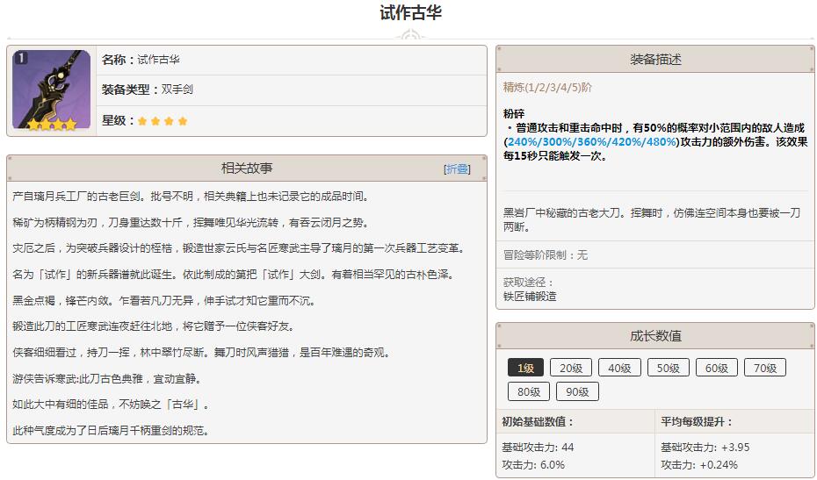Select the 1级 level tab
This screenshot has height=480, width=817.
tap(525, 368)
